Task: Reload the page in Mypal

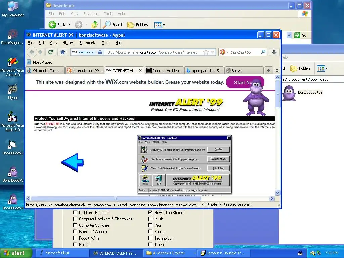Action: (51, 52)
